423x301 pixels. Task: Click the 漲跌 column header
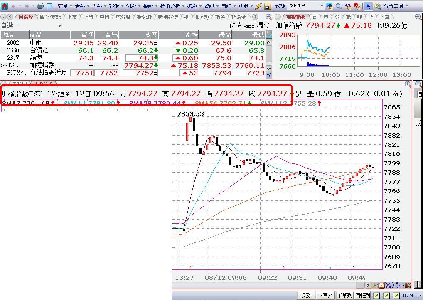[179, 35]
